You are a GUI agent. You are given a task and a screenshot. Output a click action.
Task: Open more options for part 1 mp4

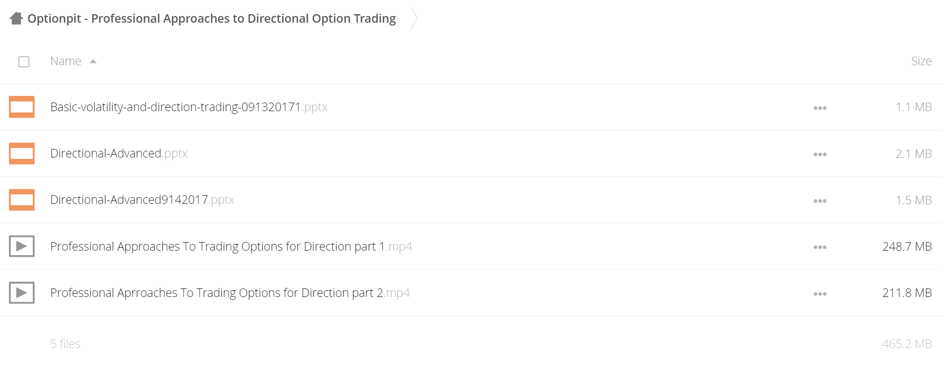pos(820,247)
